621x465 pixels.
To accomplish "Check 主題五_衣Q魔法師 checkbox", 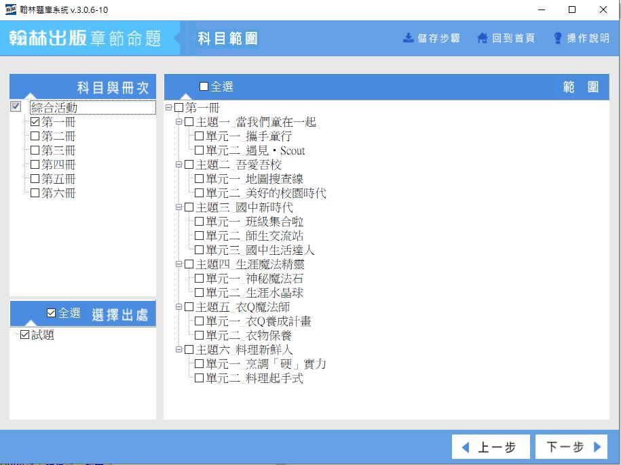I will click(x=189, y=307).
